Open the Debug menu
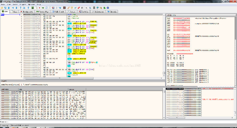Screen dimensions: 237x128 (x=15, y=4)
